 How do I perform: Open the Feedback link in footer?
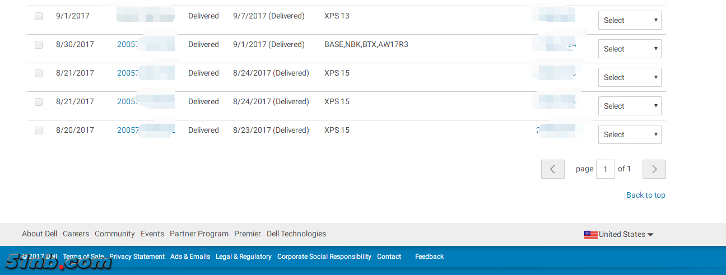pyautogui.click(x=429, y=257)
